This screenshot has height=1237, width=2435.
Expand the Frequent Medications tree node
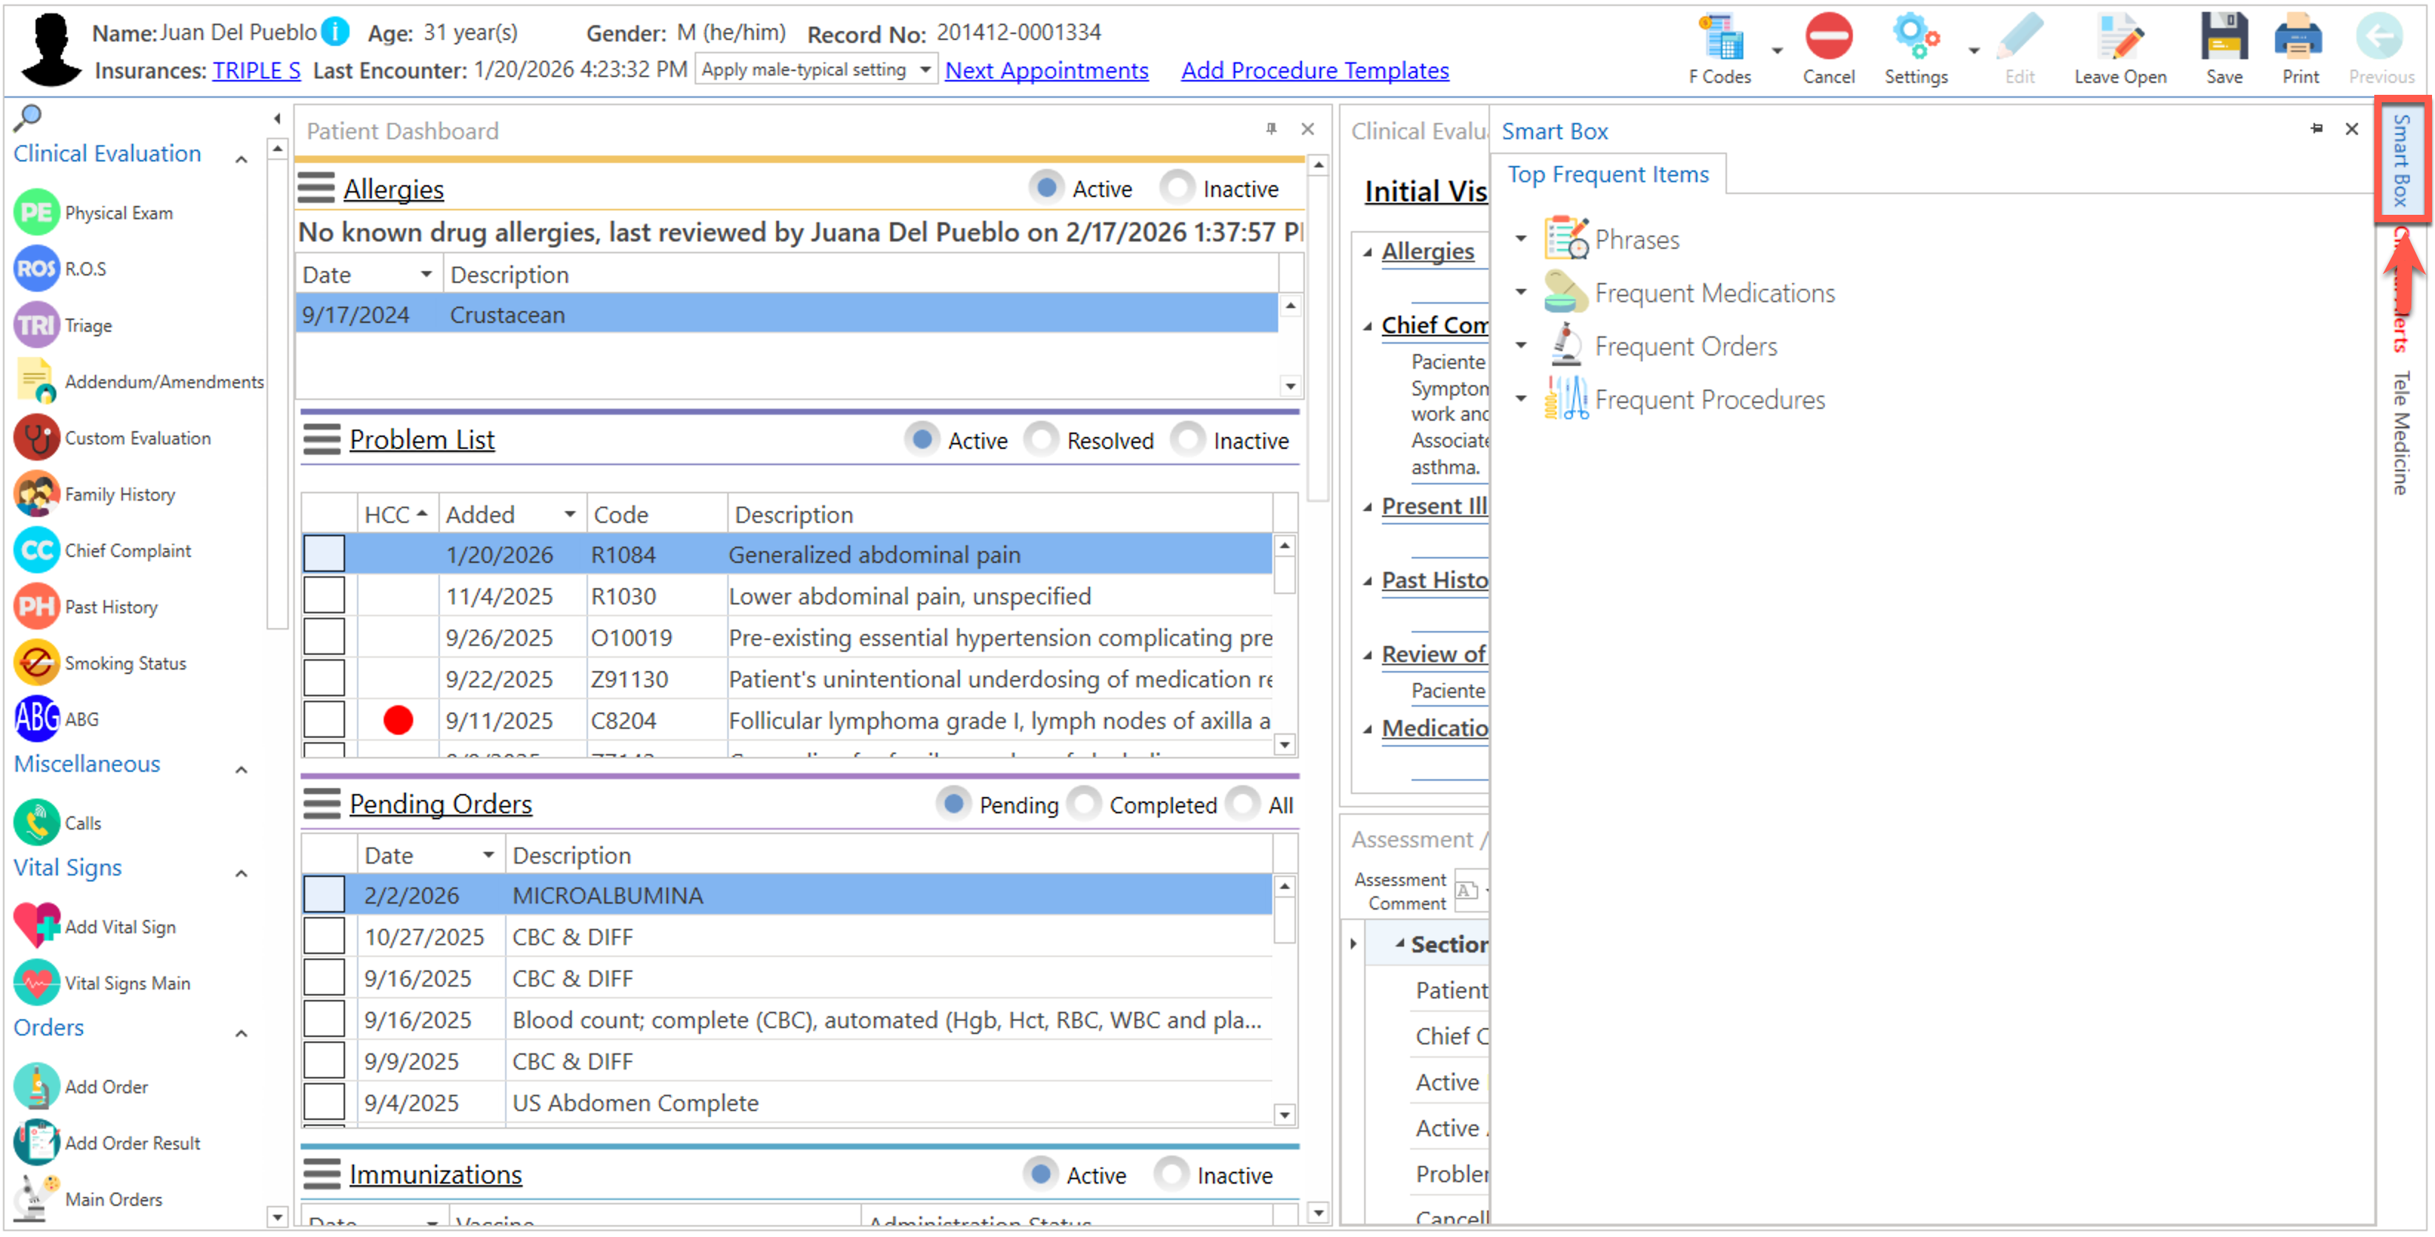1520,293
